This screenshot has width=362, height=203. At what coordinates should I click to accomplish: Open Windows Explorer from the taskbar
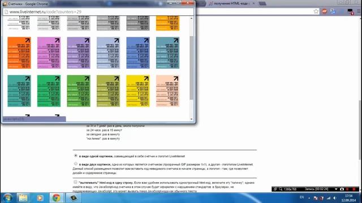tap(23, 198)
